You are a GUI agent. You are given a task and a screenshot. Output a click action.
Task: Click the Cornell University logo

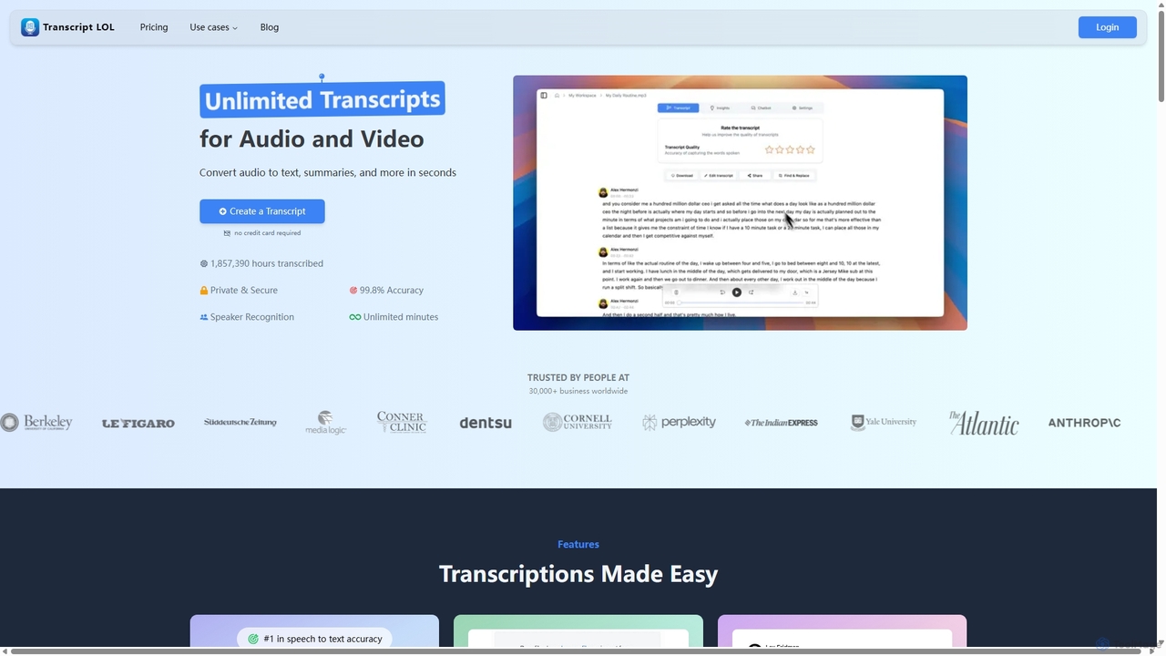pyautogui.click(x=578, y=422)
